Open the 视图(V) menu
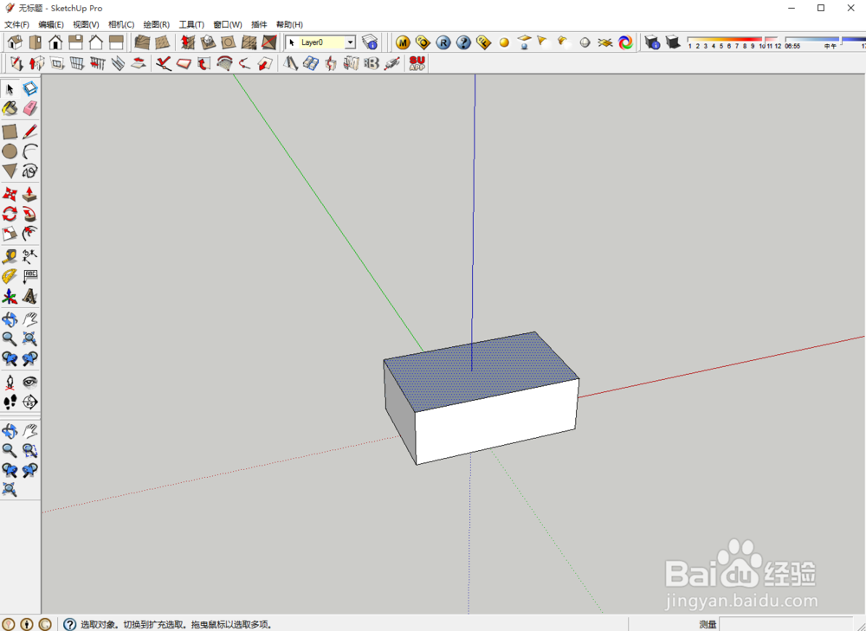The height and width of the screenshot is (631, 866). click(86, 24)
